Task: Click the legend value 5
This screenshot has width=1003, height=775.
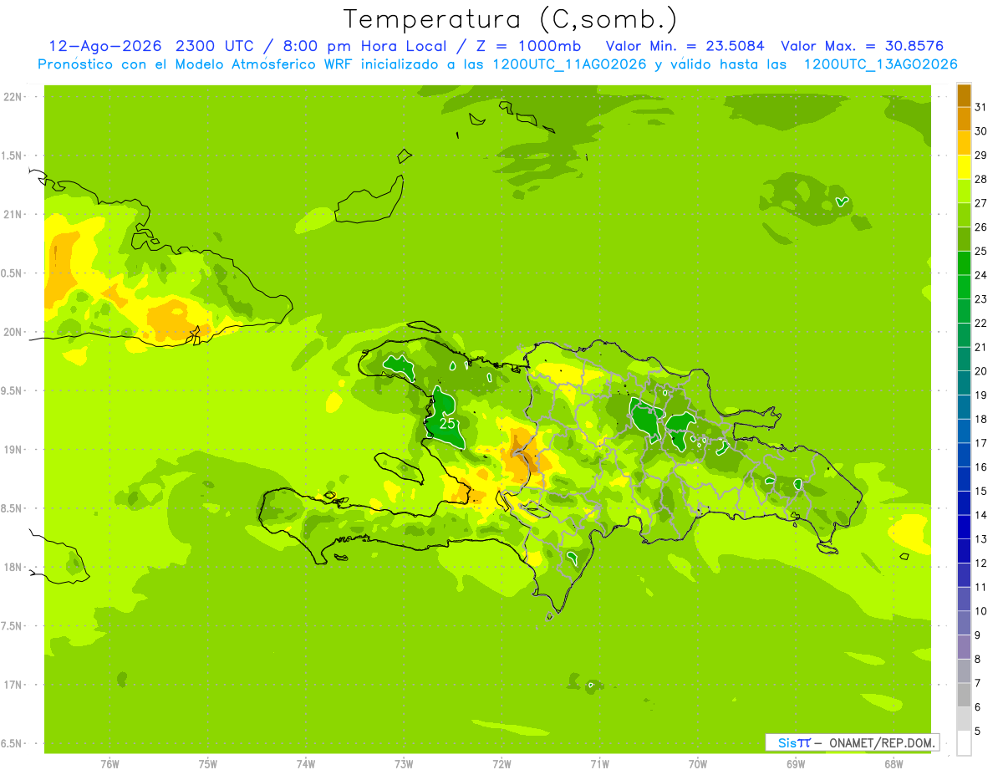Action: (x=978, y=731)
